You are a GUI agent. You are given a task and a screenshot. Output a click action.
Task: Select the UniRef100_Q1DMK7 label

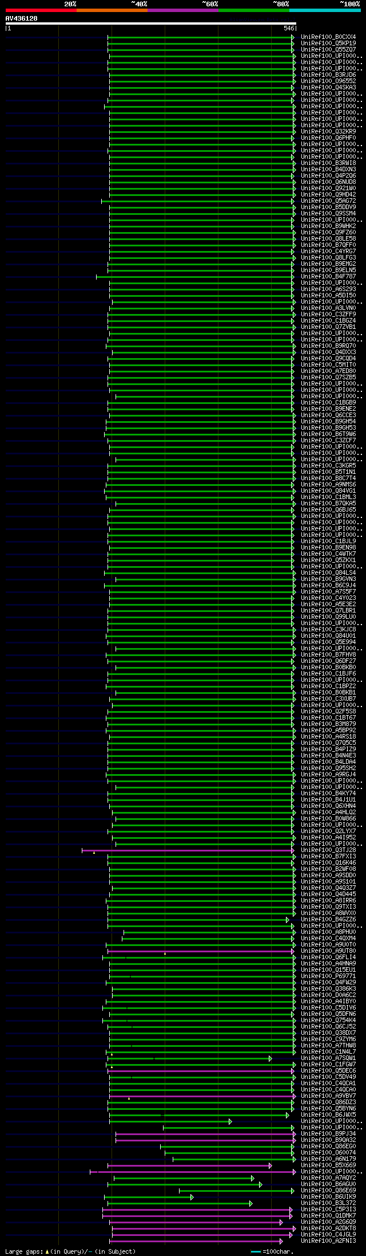point(328,1216)
